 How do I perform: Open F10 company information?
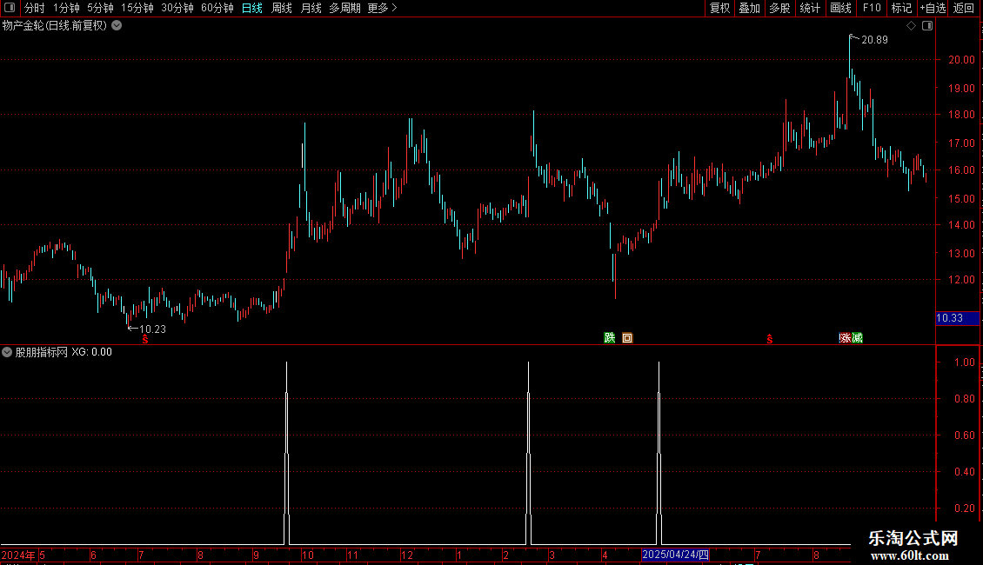pyautogui.click(x=872, y=8)
